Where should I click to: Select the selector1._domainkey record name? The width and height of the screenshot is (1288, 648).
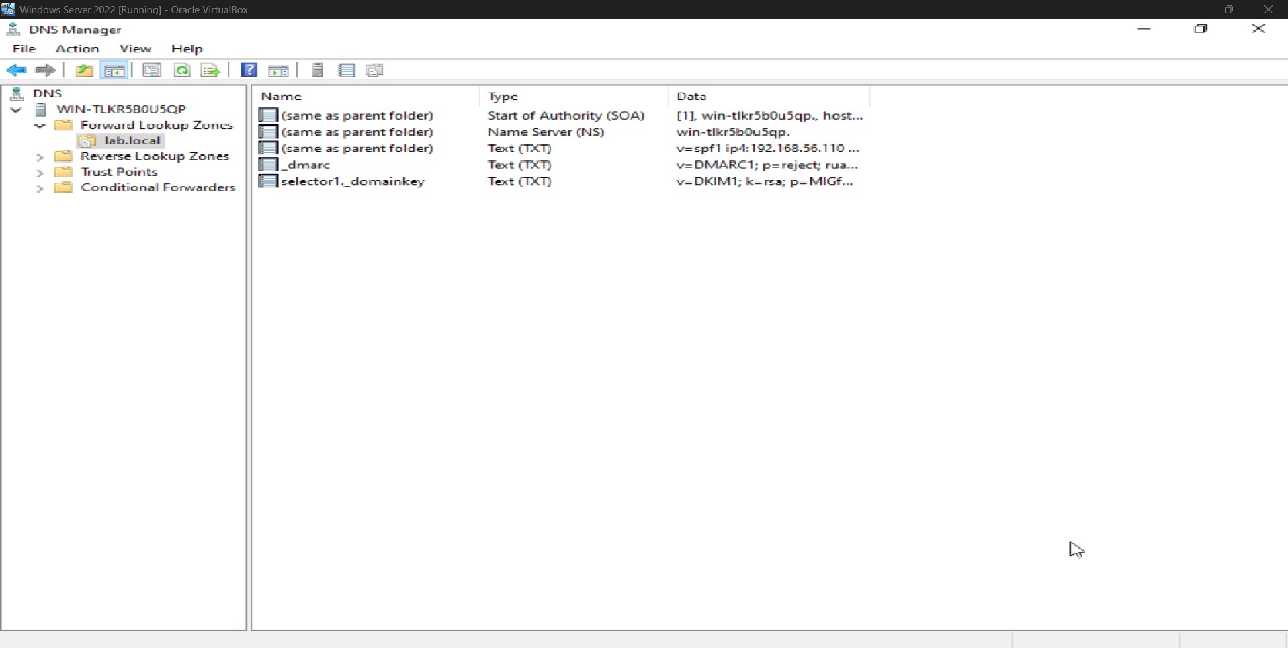click(353, 181)
